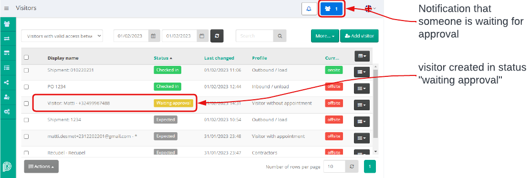Click the offsite badge in the PO 1234 row
The height and width of the screenshot is (178, 530).
click(333, 87)
